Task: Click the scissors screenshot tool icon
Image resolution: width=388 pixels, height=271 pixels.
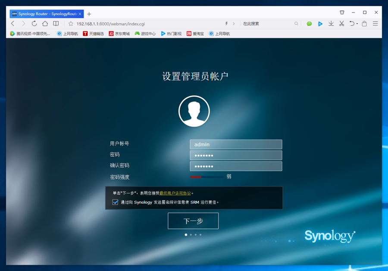Action: (341, 24)
